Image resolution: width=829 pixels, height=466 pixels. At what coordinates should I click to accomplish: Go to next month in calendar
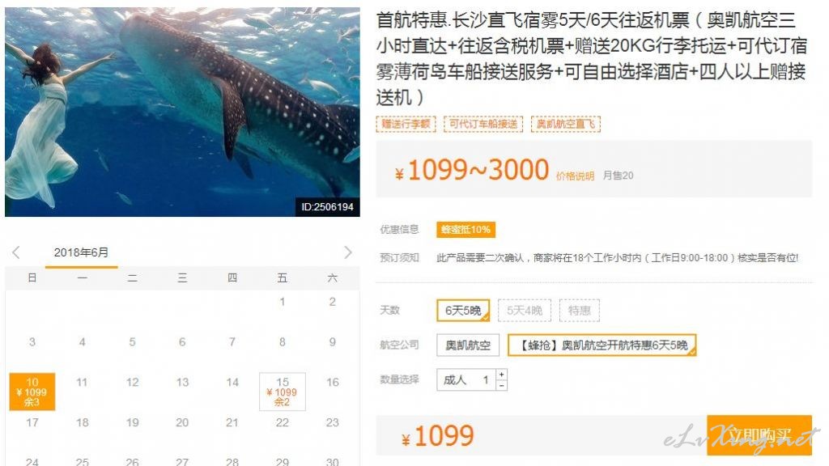347,252
